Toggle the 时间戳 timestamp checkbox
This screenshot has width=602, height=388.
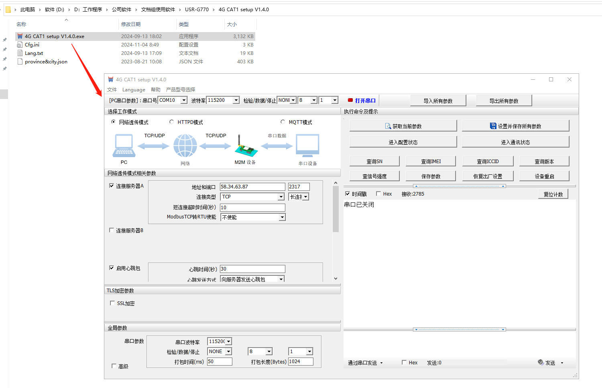[348, 194]
